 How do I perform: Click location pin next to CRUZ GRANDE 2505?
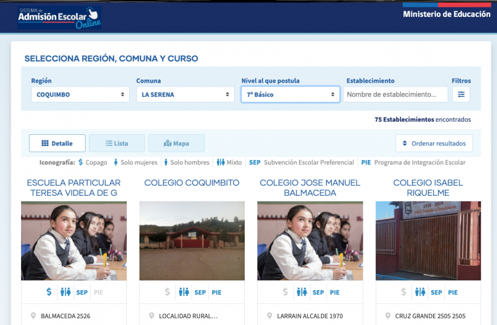(388, 316)
